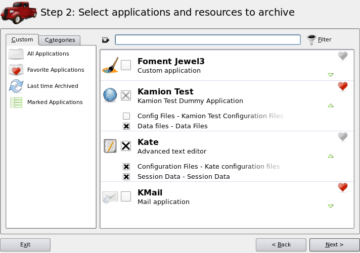
Task: Mark Foment Jewel3 as favorite with grey heart
Action: pos(342,56)
